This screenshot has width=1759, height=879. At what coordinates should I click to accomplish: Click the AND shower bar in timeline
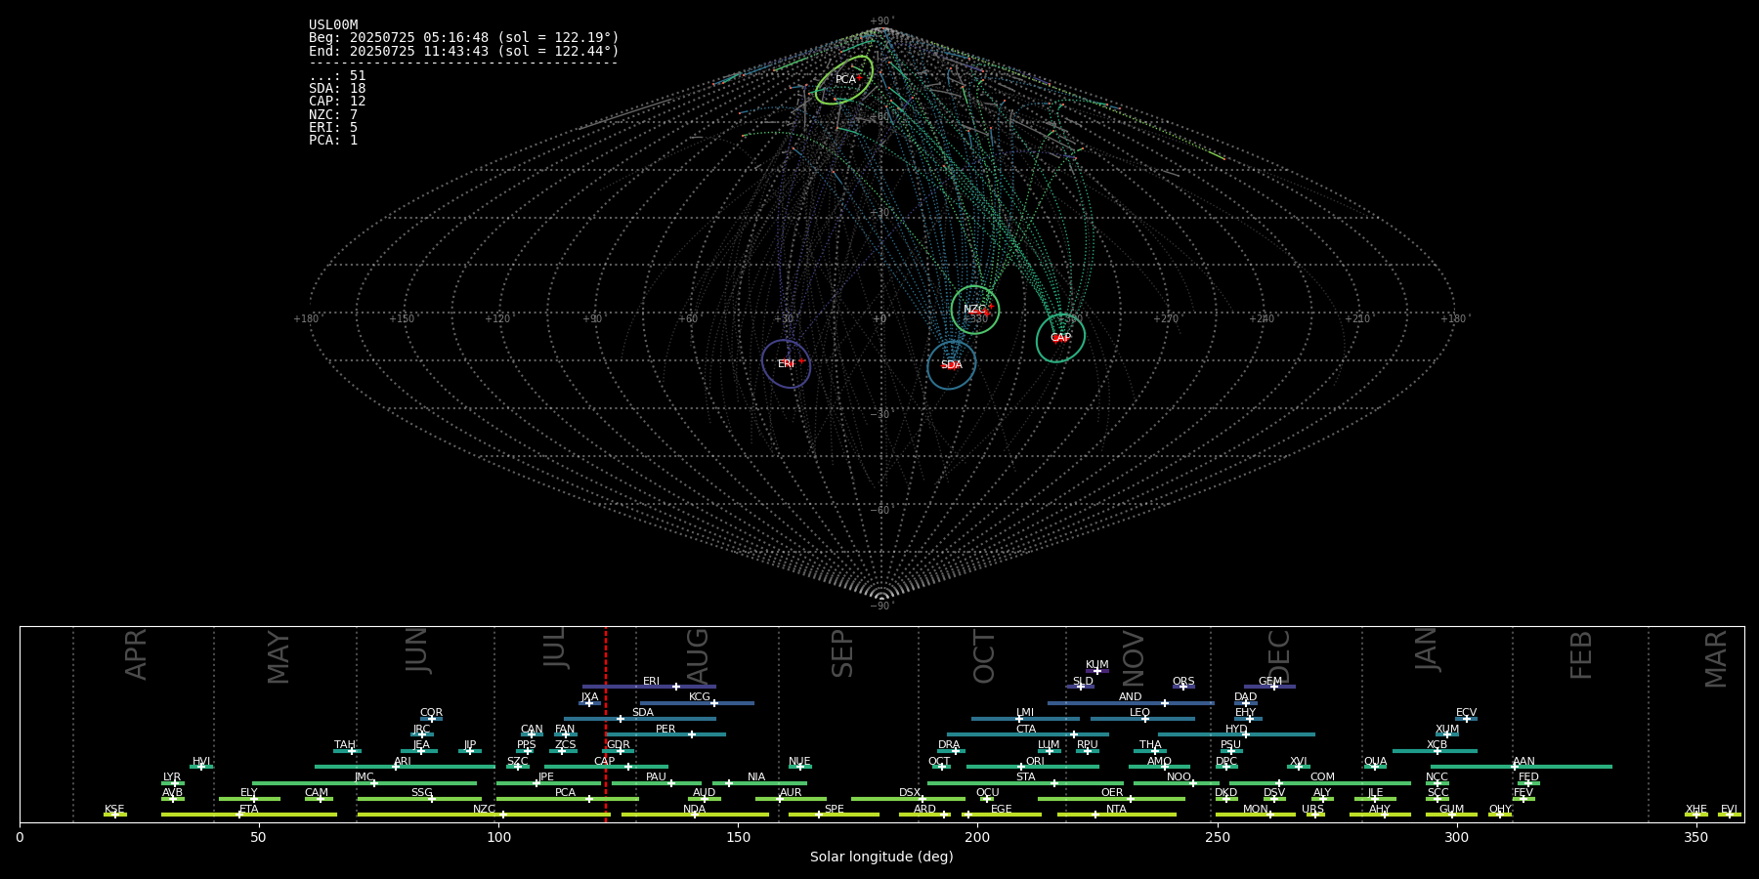click(1131, 703)
